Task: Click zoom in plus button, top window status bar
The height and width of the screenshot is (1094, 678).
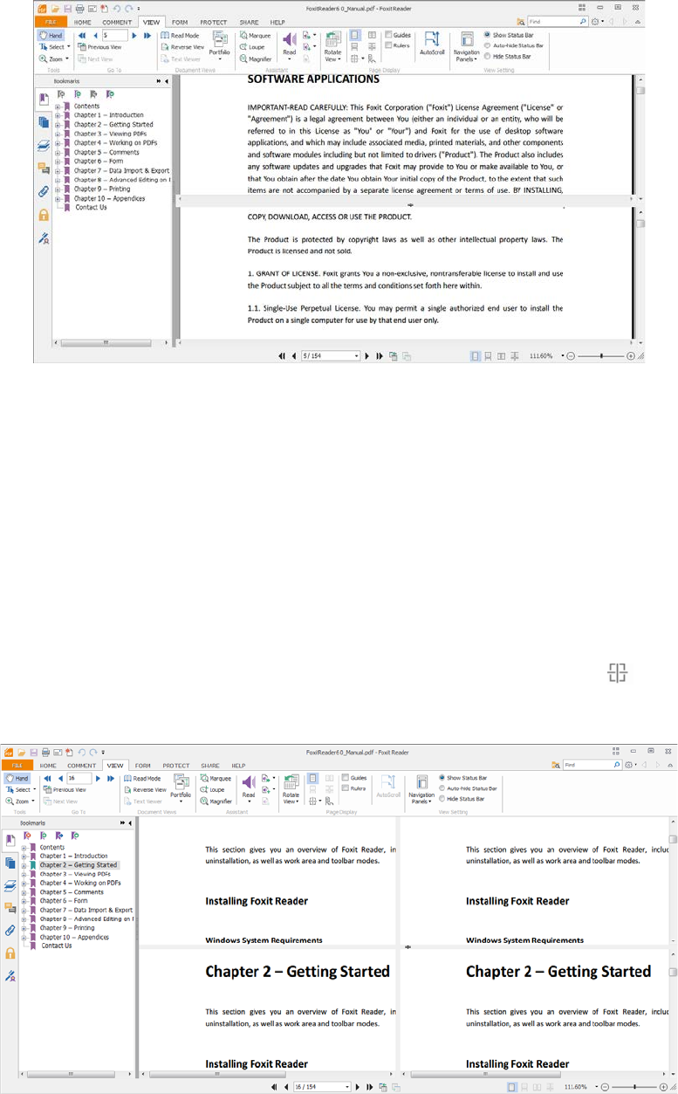Action: (x=631, y=356)
